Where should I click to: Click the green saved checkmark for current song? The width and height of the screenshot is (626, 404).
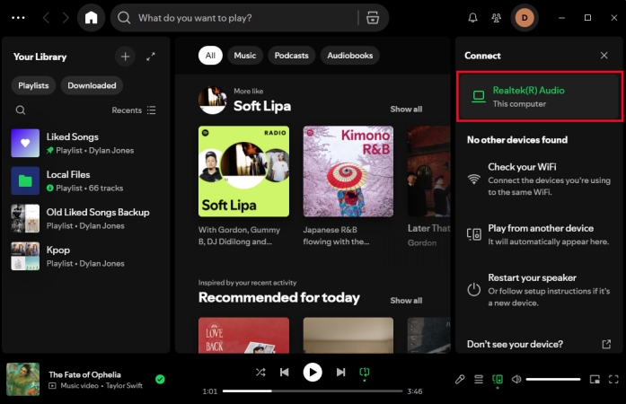(160, 379)
